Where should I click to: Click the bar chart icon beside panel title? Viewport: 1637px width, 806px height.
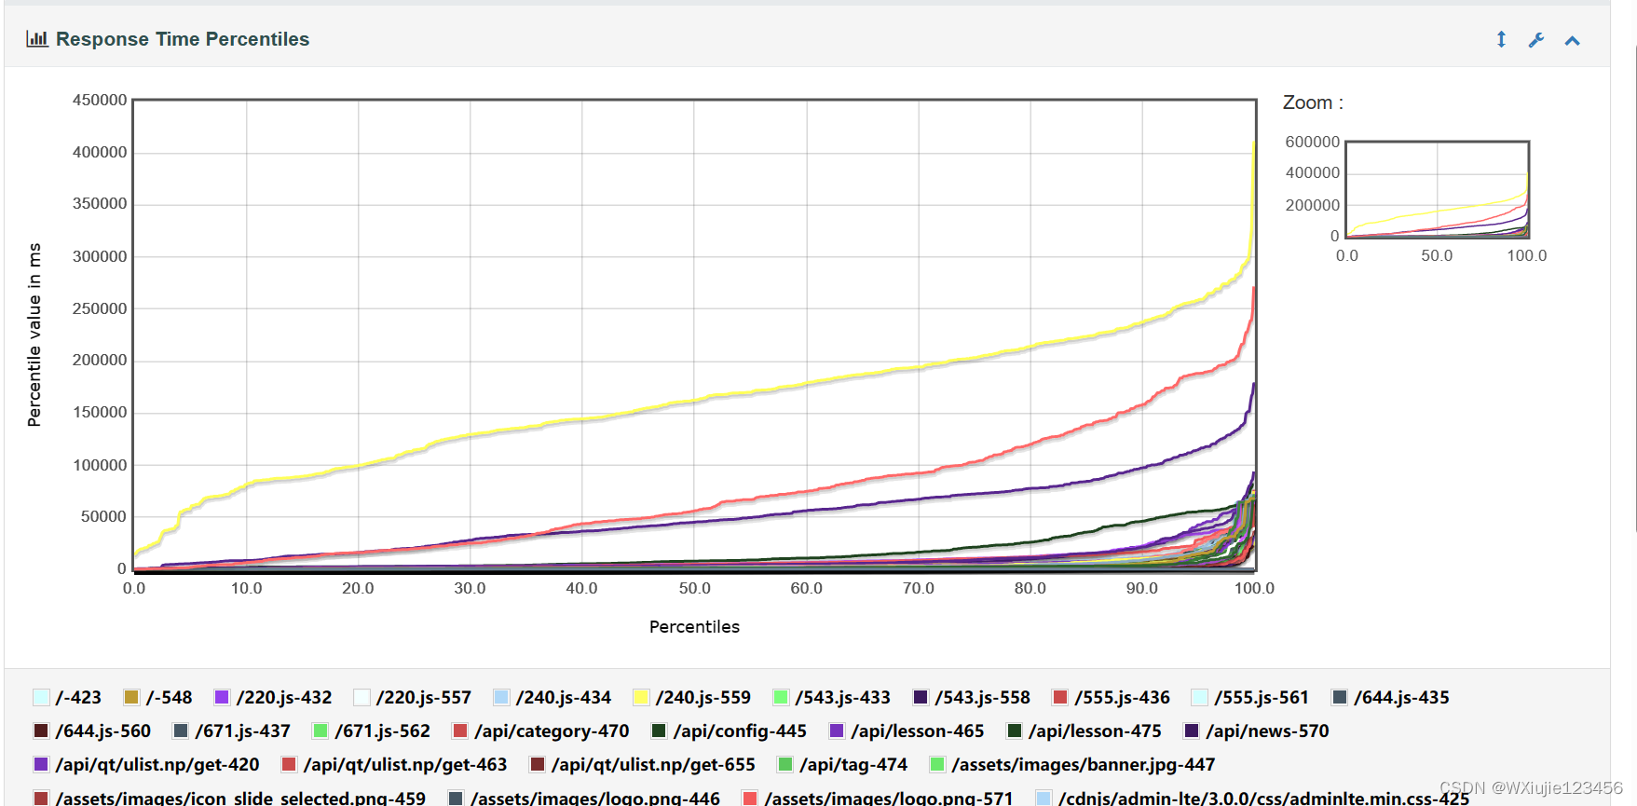37,39
